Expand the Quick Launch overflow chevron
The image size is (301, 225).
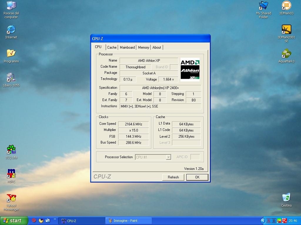(55, 219)
